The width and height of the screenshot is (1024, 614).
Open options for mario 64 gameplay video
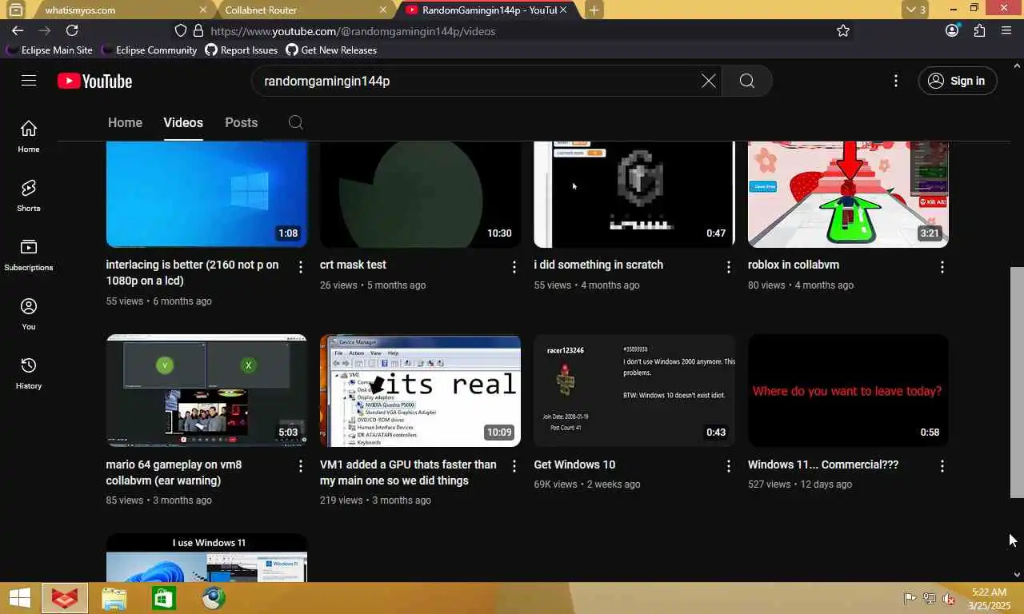[x=301, y=466]
